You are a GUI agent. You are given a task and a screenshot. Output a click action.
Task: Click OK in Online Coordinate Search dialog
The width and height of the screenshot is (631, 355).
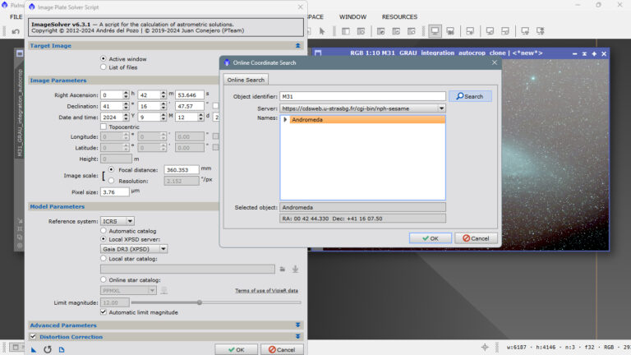tap(431, 238)
